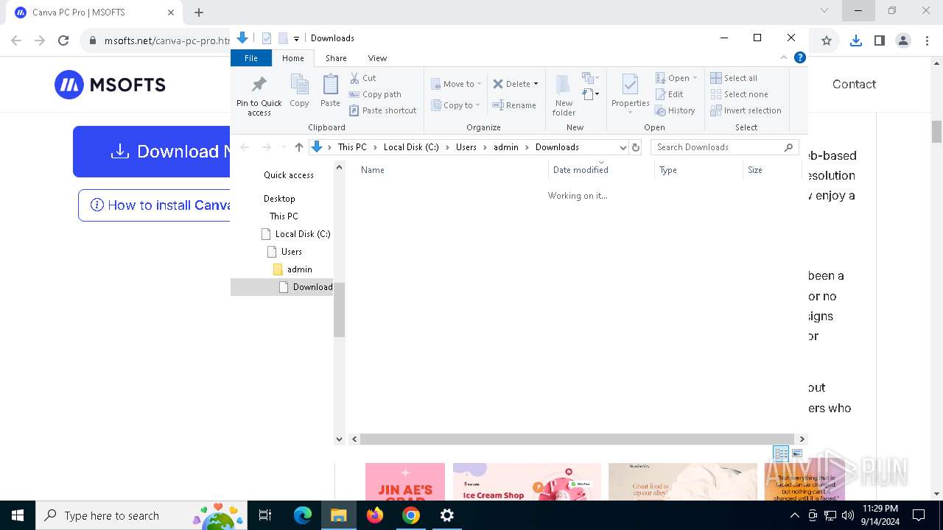Click Edit in the Open group

(x=669, y=94)
